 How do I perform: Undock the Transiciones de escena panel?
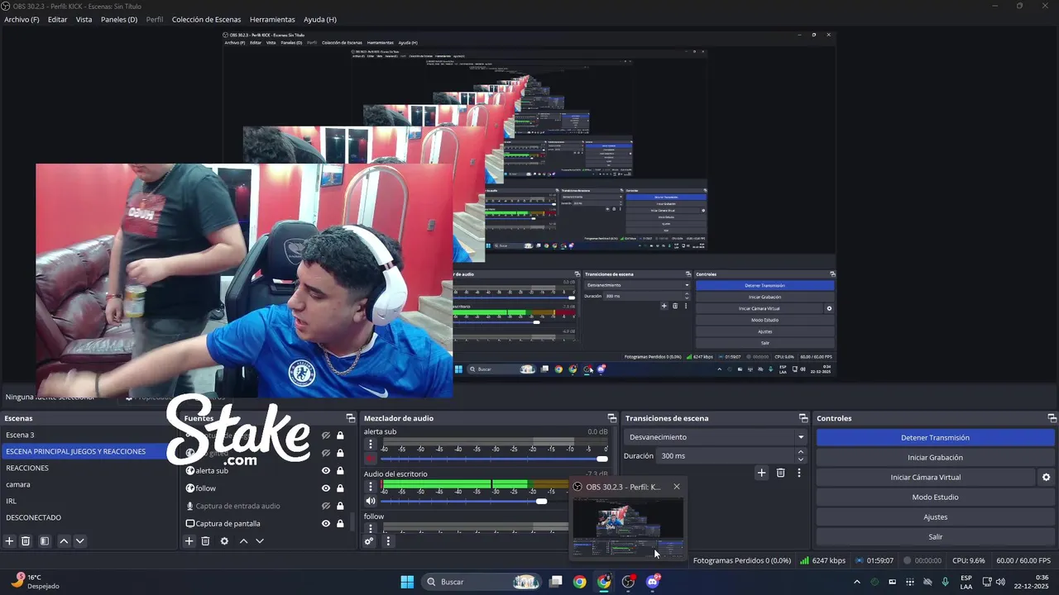[x=803, y=418]
